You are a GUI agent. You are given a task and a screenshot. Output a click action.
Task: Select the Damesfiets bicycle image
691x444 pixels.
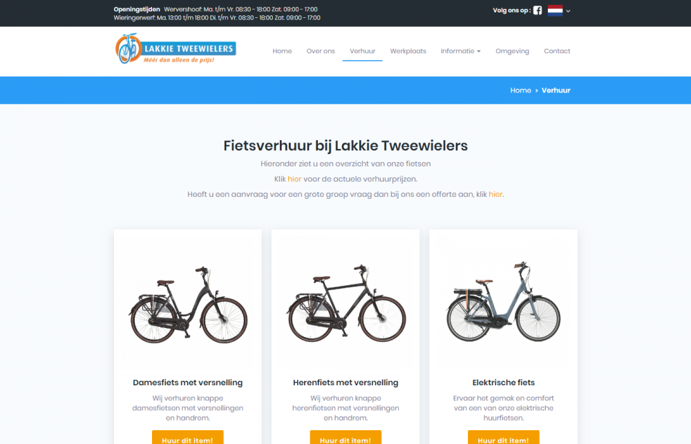point(188,305)
